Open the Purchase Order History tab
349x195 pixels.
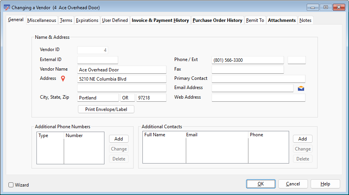tap(217, 20)
